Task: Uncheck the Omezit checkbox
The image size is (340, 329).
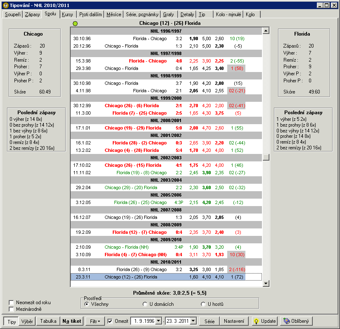Action: point(110,321)
